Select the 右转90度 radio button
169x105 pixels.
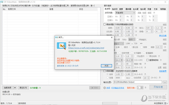120,53
